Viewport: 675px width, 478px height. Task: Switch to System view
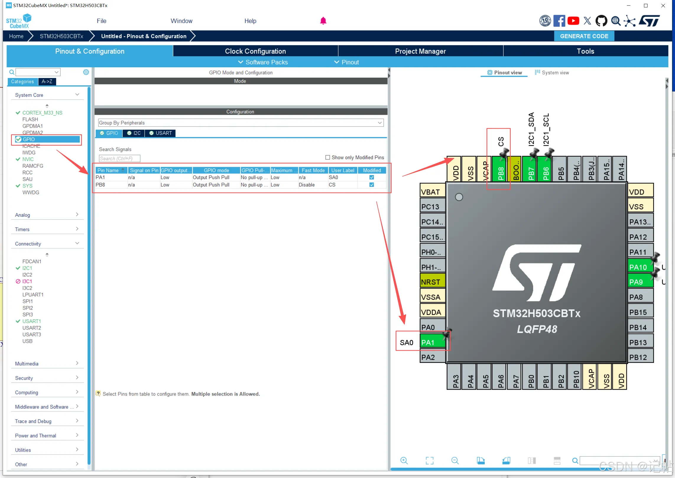click(x=551, y=73)
